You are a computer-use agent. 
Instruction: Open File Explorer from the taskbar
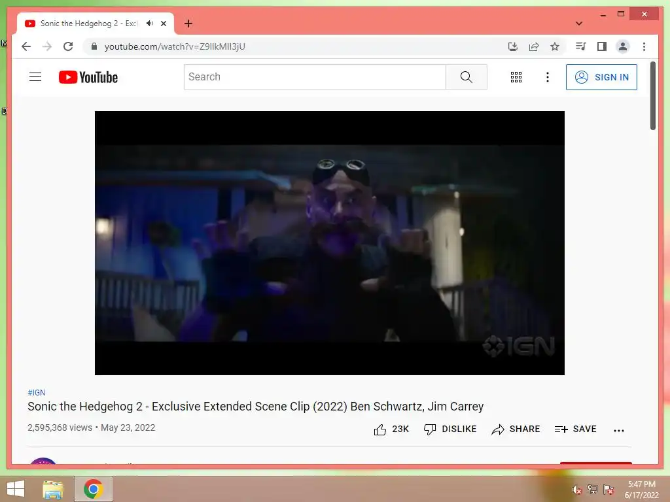point(53,489)
